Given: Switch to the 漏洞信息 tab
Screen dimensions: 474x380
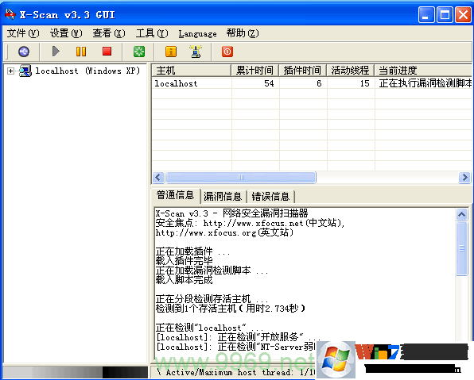Looking at the screenshot, I should pyautogui.click(x=223, y=197).
